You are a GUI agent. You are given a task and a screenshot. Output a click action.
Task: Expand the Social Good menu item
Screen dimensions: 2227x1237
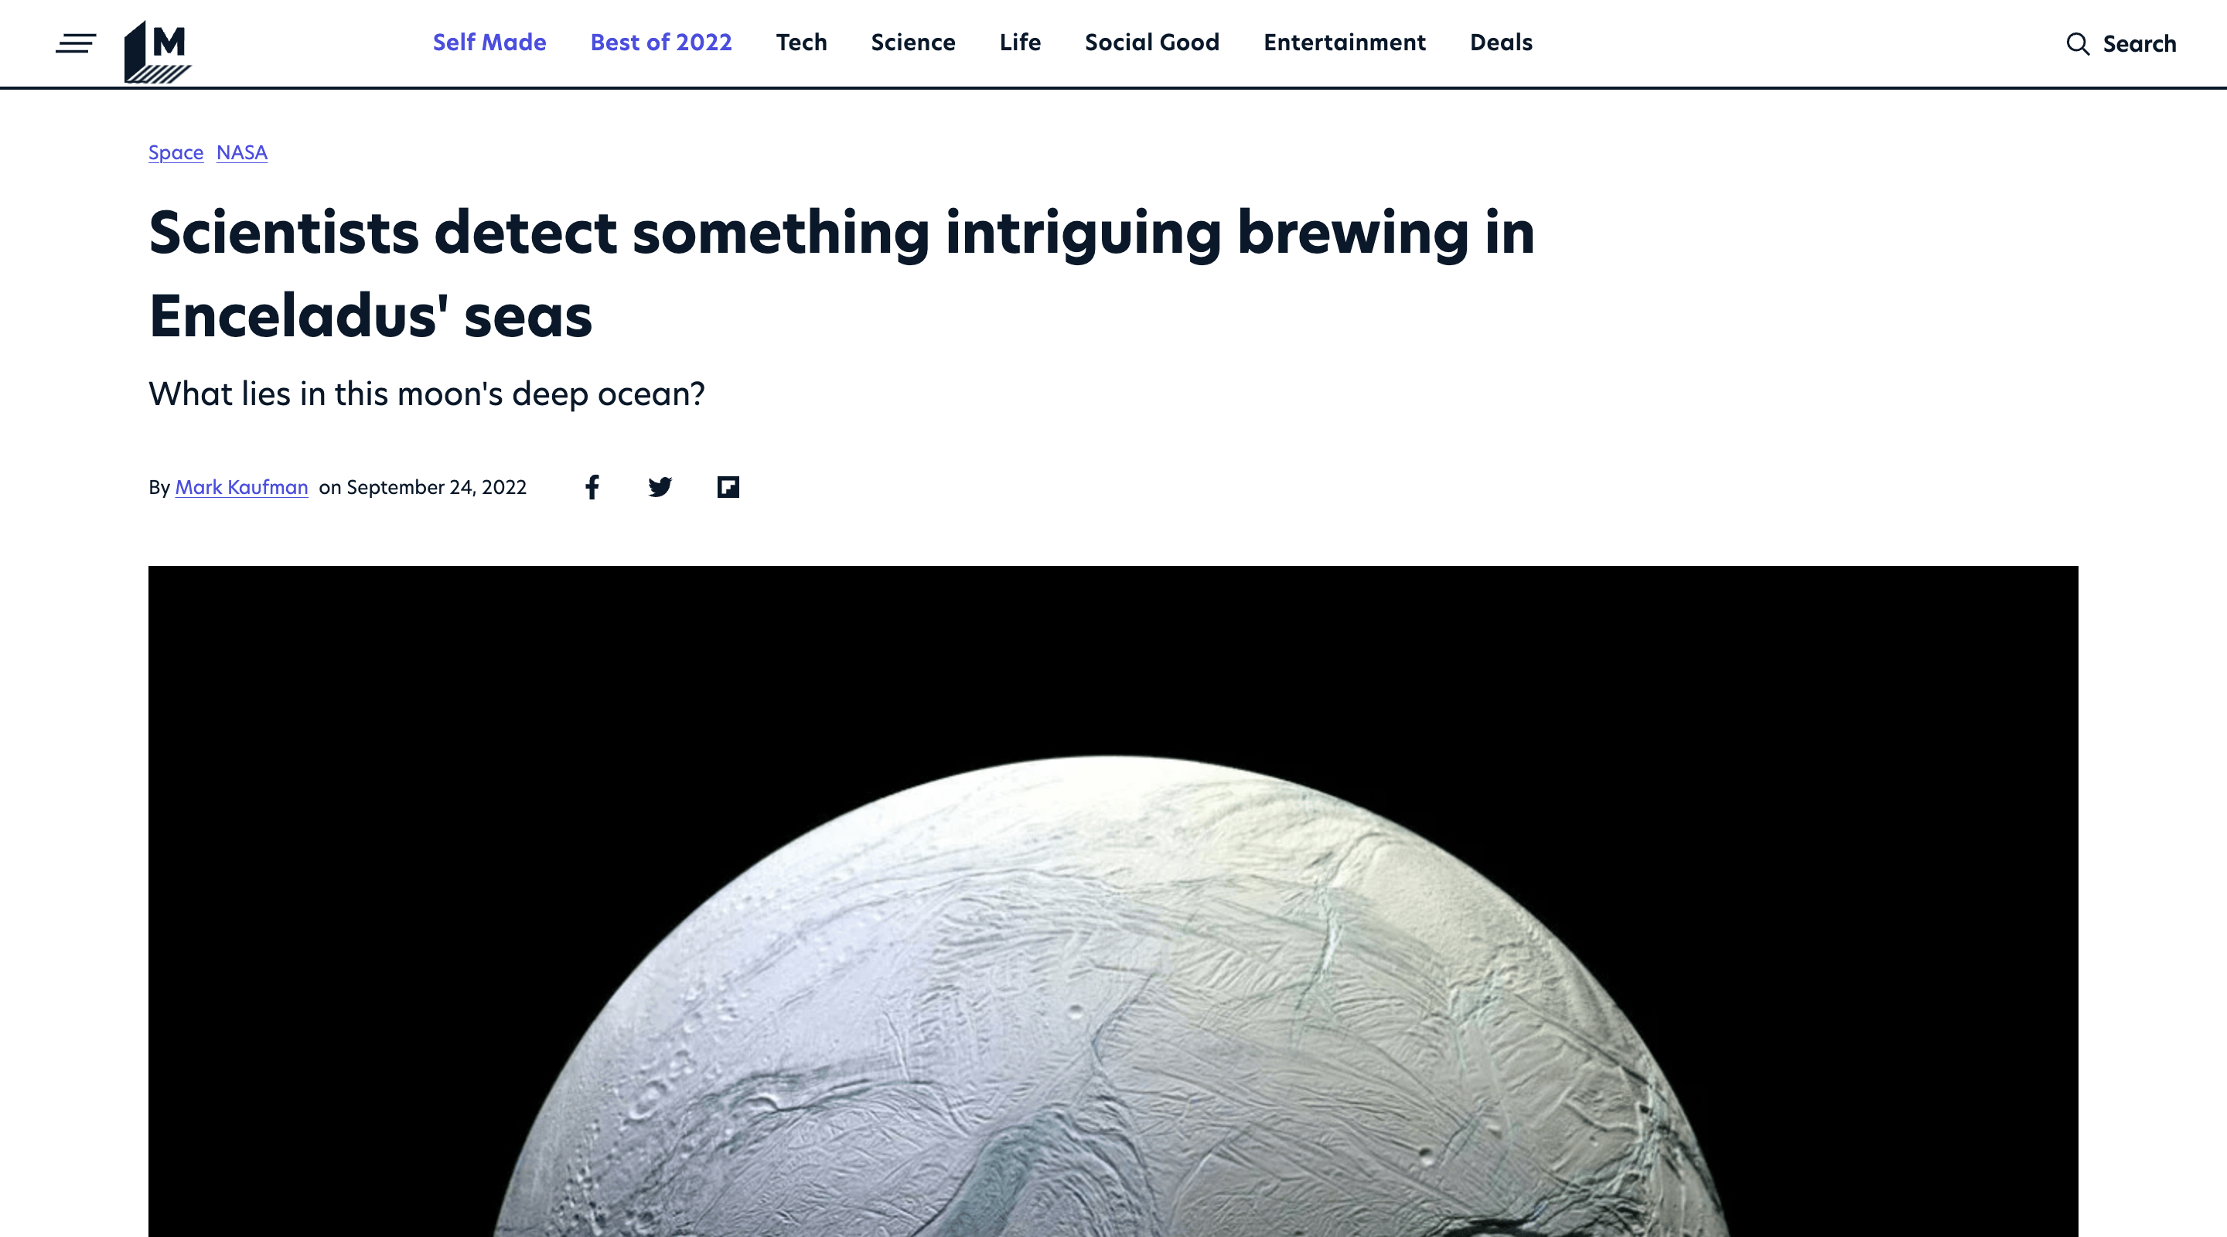[1151, 41]
